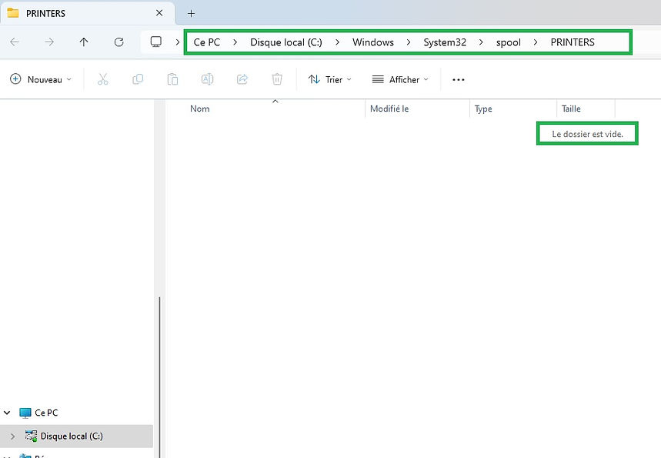Click the Copy icon in toolbar
This screenshot has height=458, width=661.
(138, 79)
